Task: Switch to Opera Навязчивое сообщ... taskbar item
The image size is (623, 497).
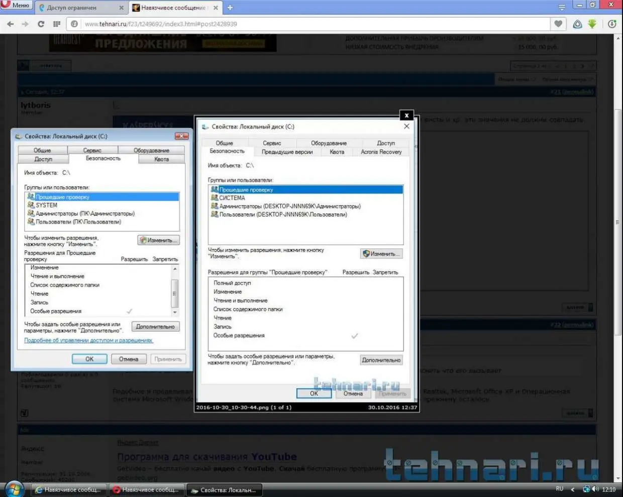Action: [x=147, y=490]
